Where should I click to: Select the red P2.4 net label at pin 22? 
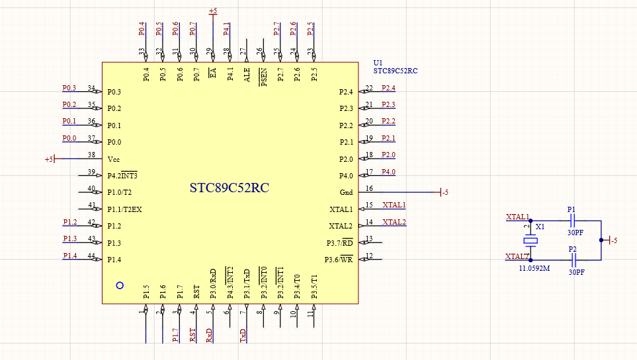tap(388, 88)
